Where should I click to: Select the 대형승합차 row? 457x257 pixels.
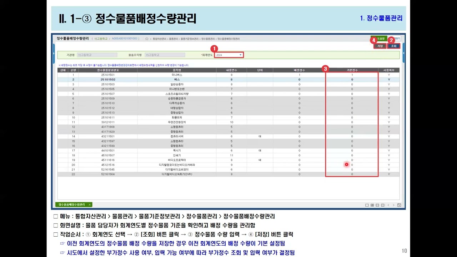click(x=228, y=108)
